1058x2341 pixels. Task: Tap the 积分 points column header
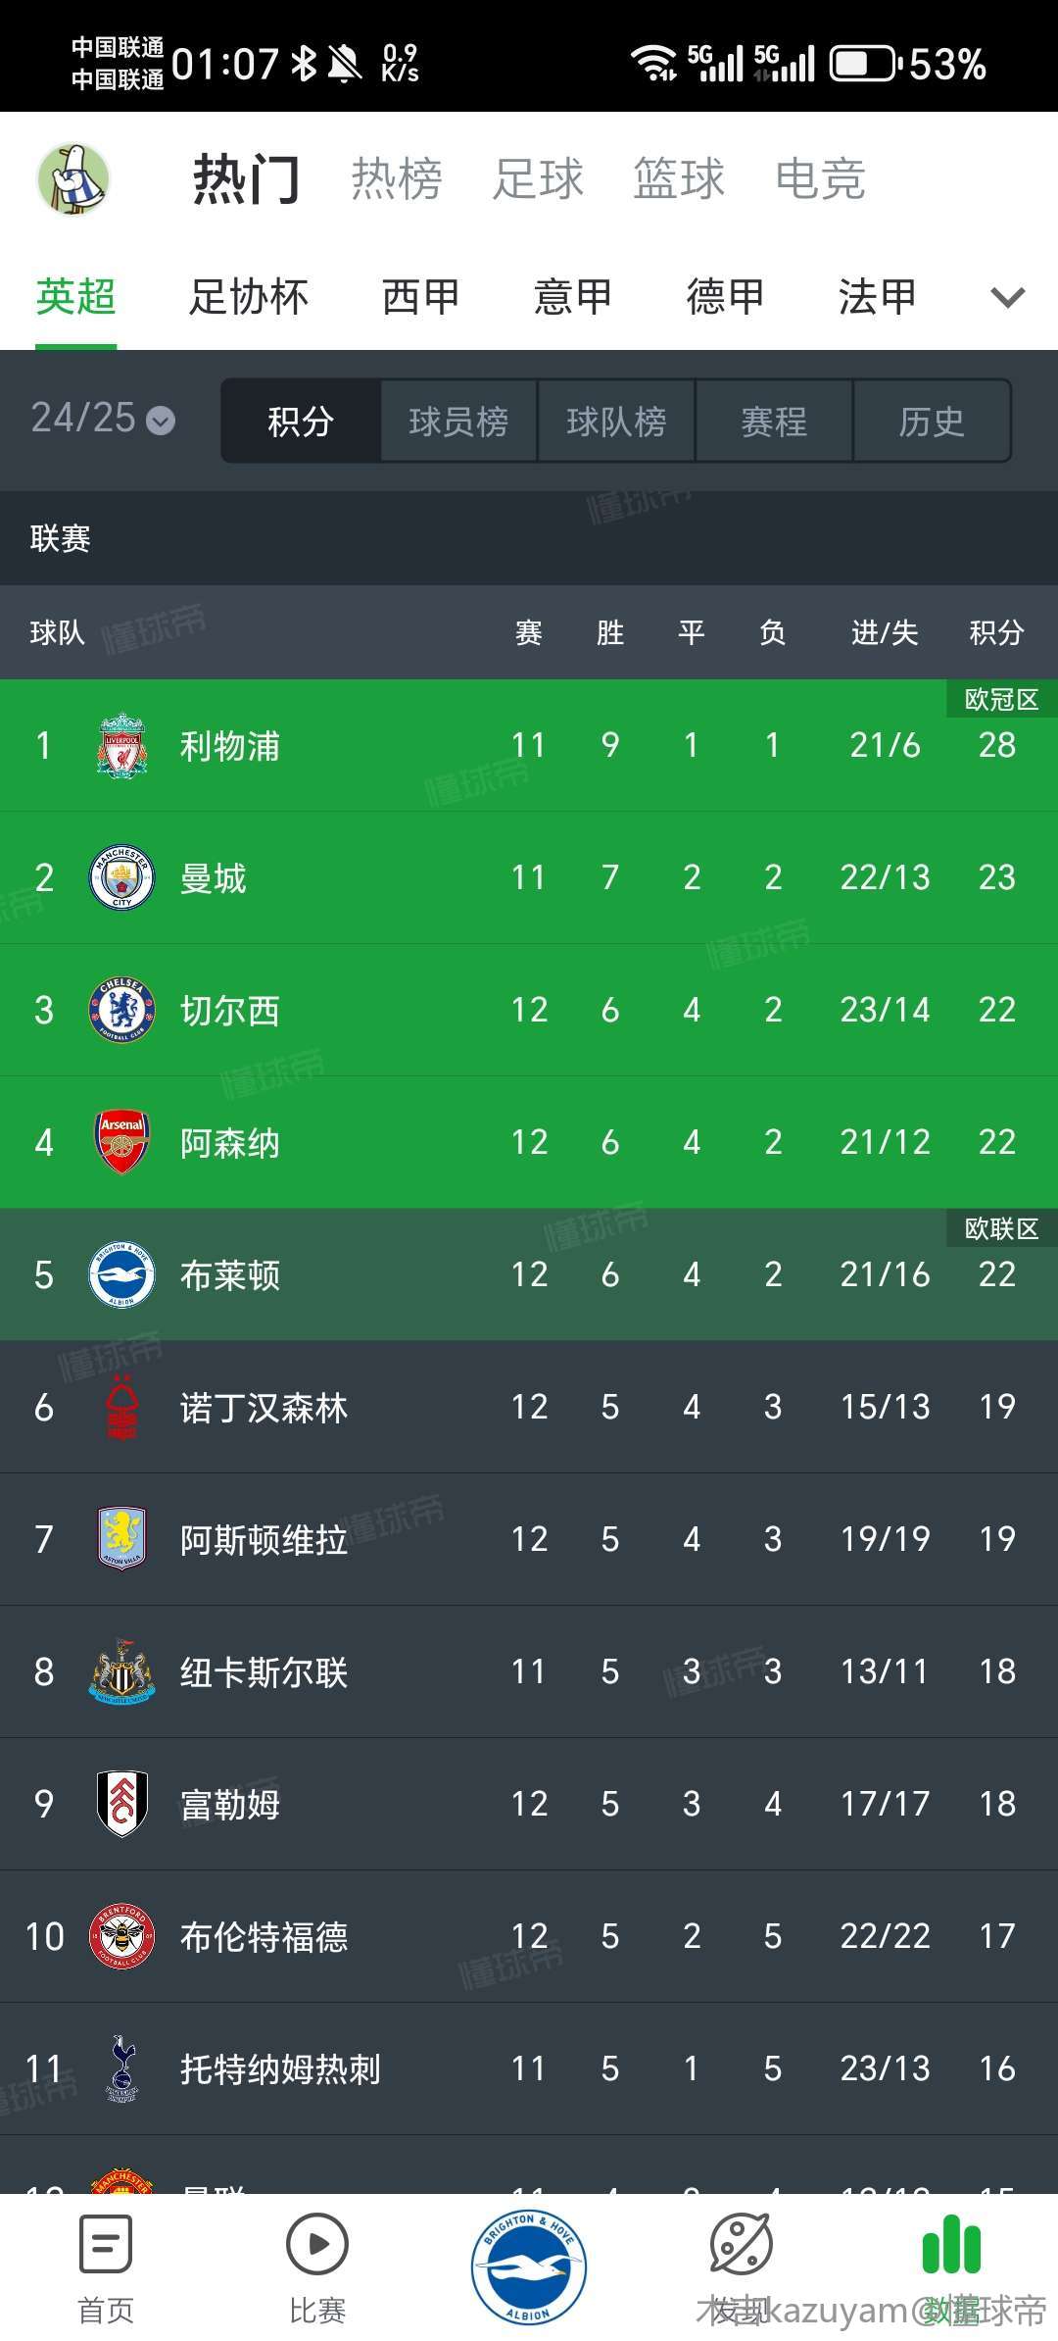click(x=996, y=632)
